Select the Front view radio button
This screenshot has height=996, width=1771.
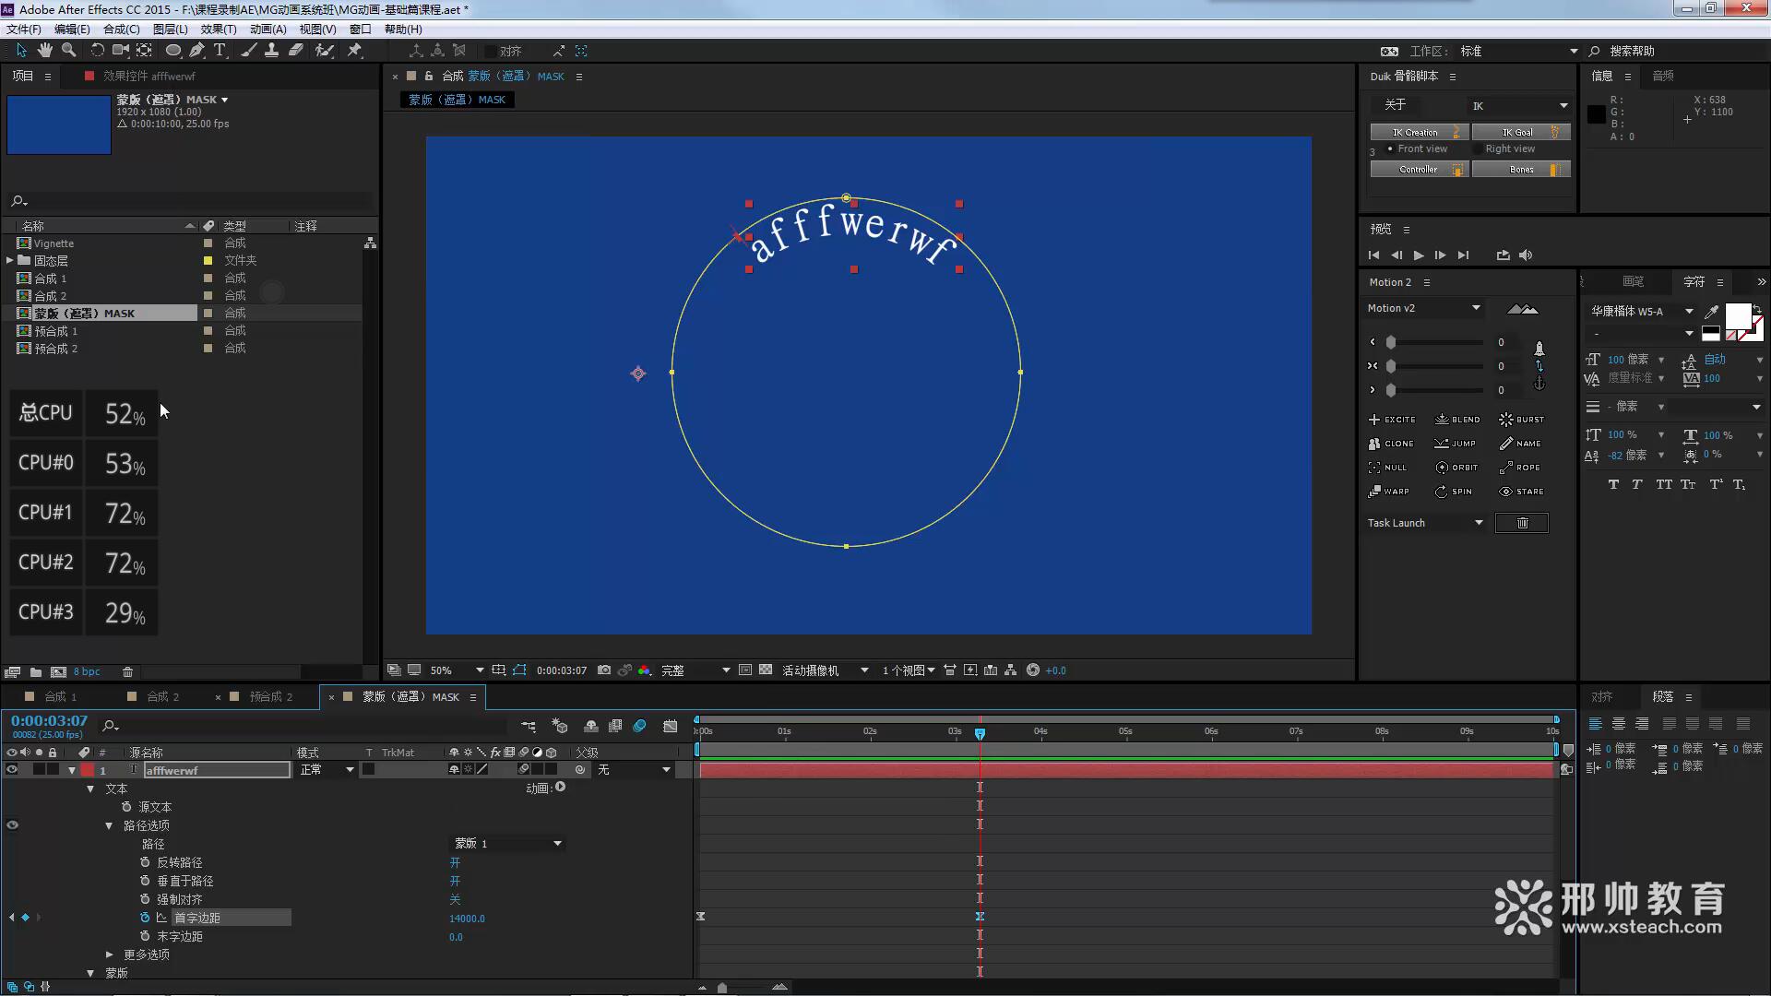pos(1390,149)
